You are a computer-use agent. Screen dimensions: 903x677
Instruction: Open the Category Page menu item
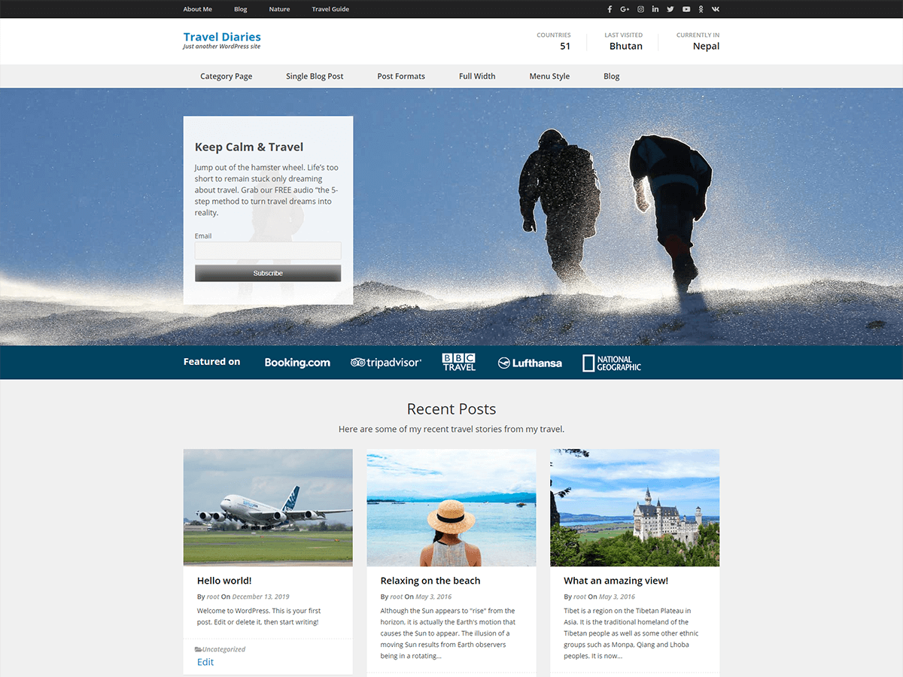tap(226, 76)
